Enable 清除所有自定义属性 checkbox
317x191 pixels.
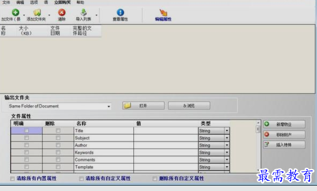point(81,178)
